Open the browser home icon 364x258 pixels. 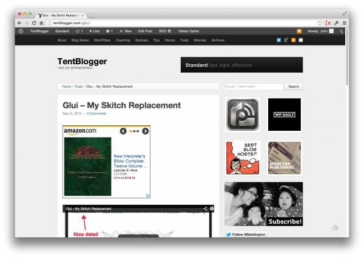tap(41, 23)
